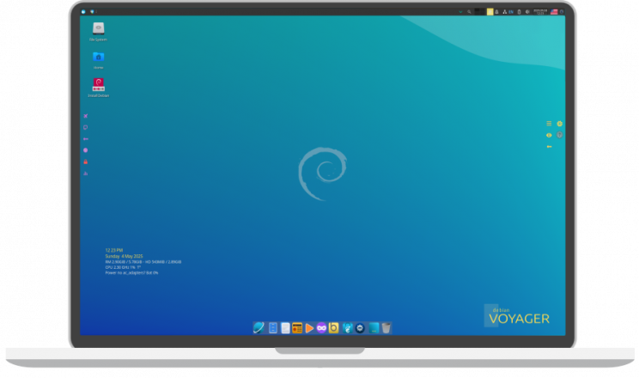Screen dimensions: 639x378
Task: Switch workspace using the panel pager
Action: [479, 12]
